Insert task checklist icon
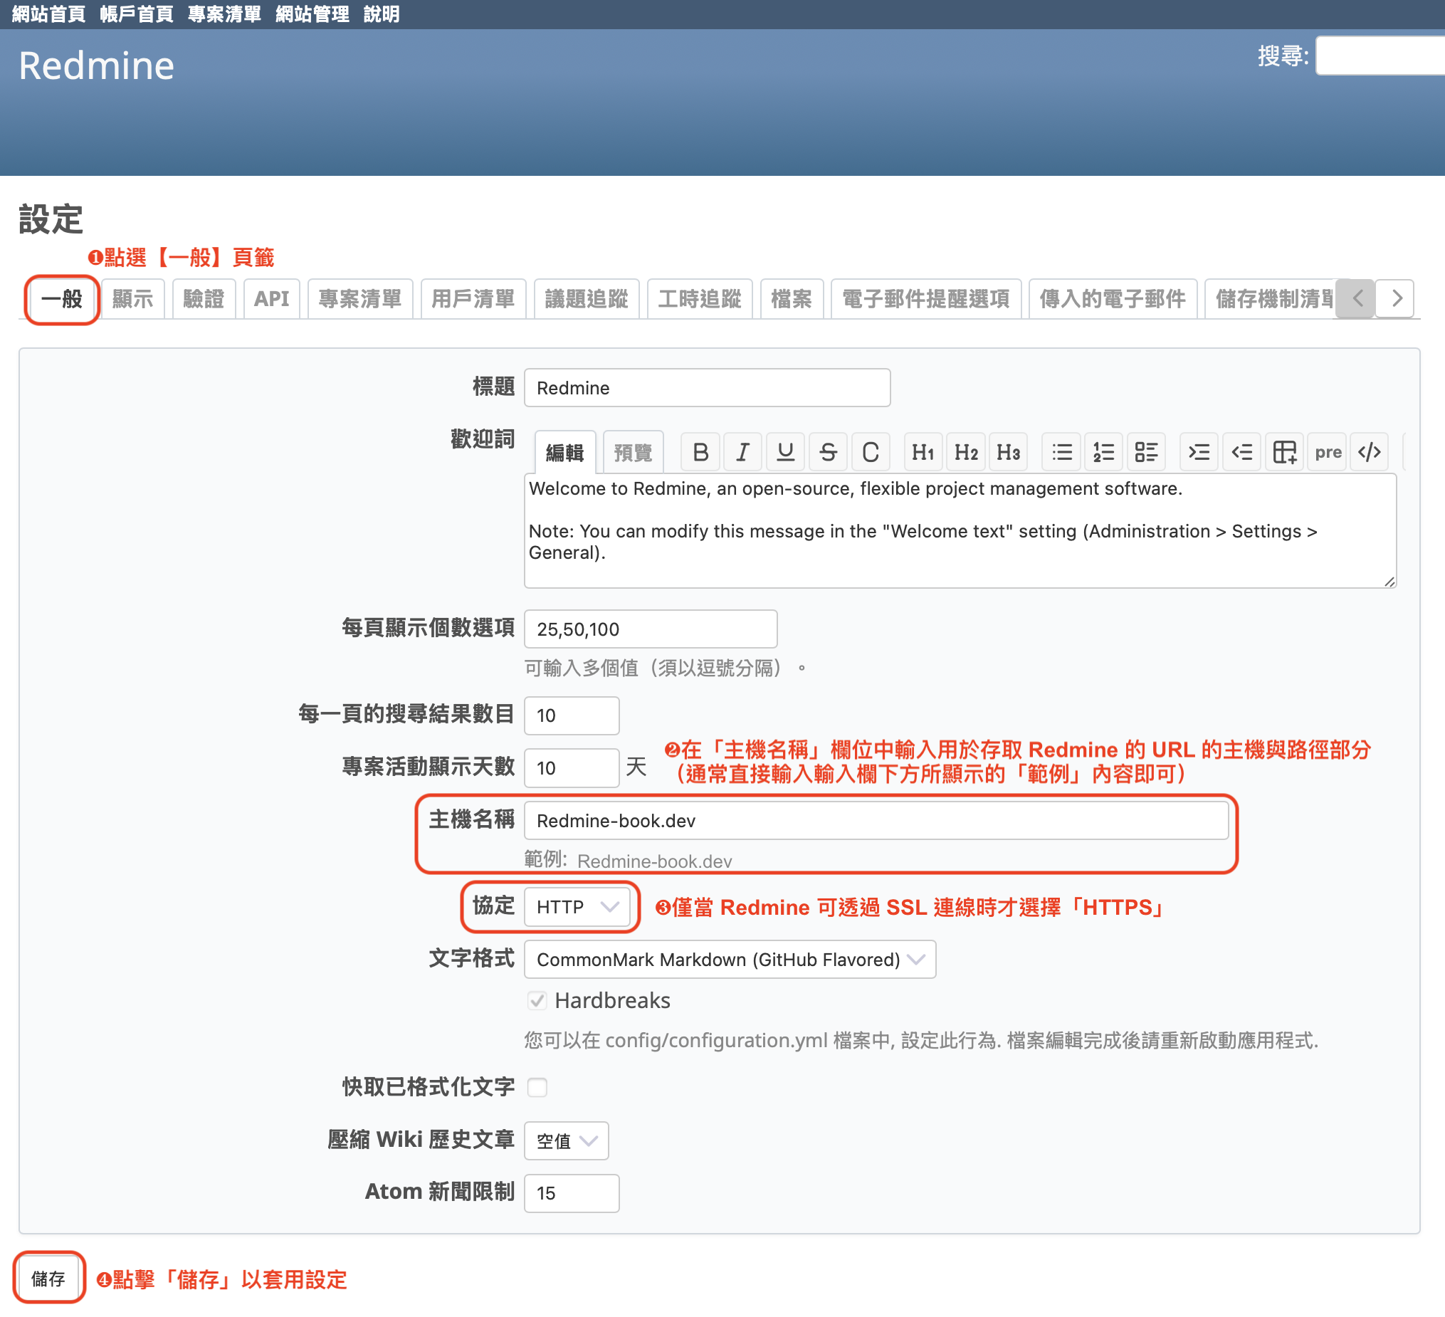The width and height of the screenshot is (1445, 1317). tap(1146, 452)
